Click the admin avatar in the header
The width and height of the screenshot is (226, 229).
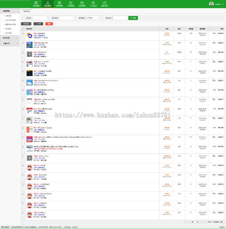pos(211,4)
